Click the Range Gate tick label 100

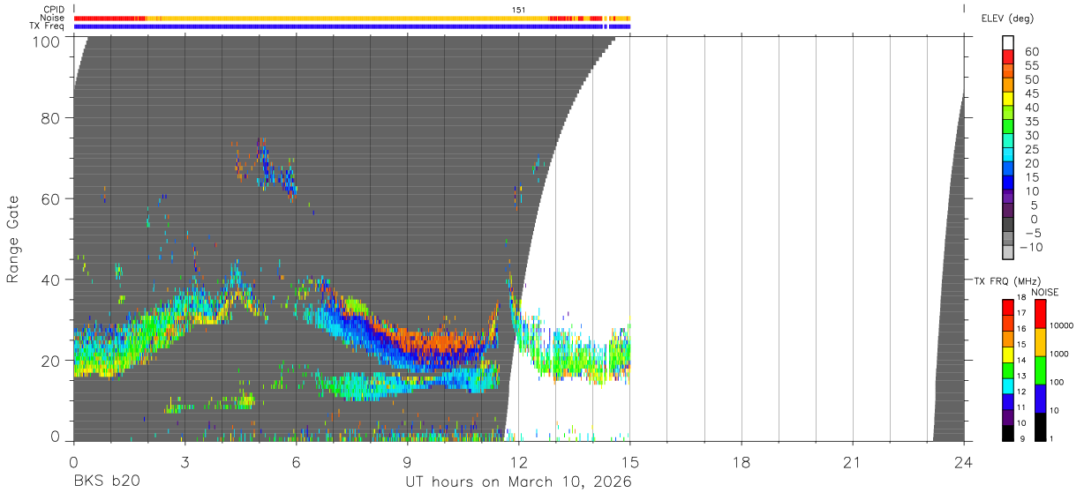pos(45,41)
